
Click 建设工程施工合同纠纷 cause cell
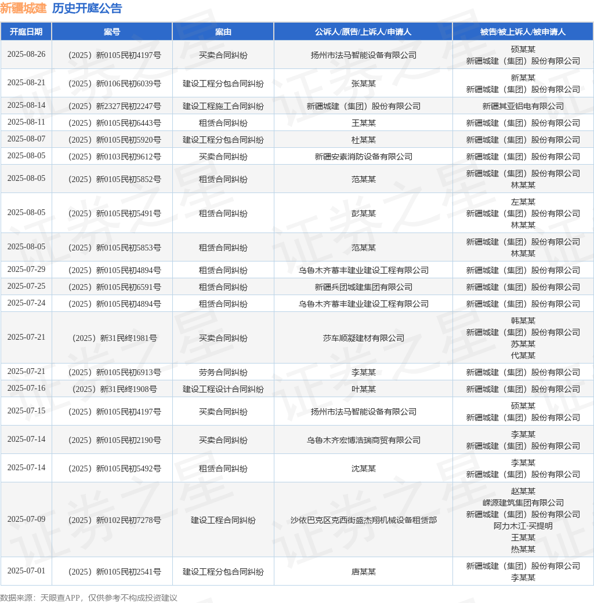[x=223, y=106]
